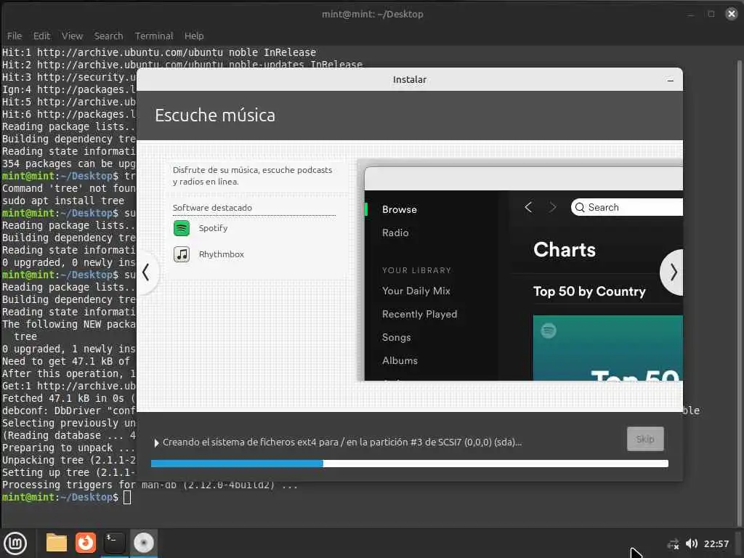Click the terminal prompt cursor line
Image resolution: width=744 pixels, height=558 pixels.
point(66,497)
